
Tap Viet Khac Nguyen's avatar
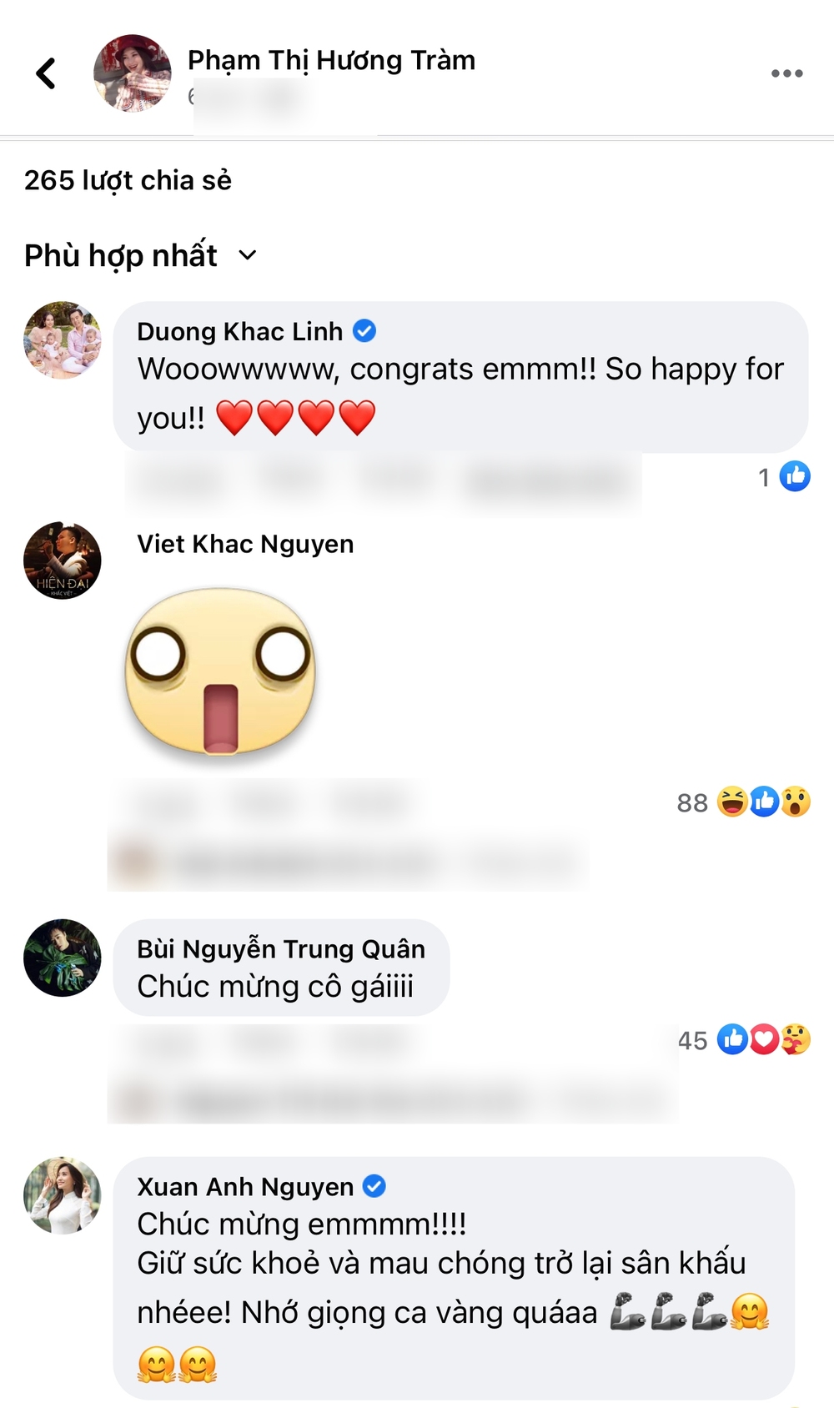[x=63, y=561]
